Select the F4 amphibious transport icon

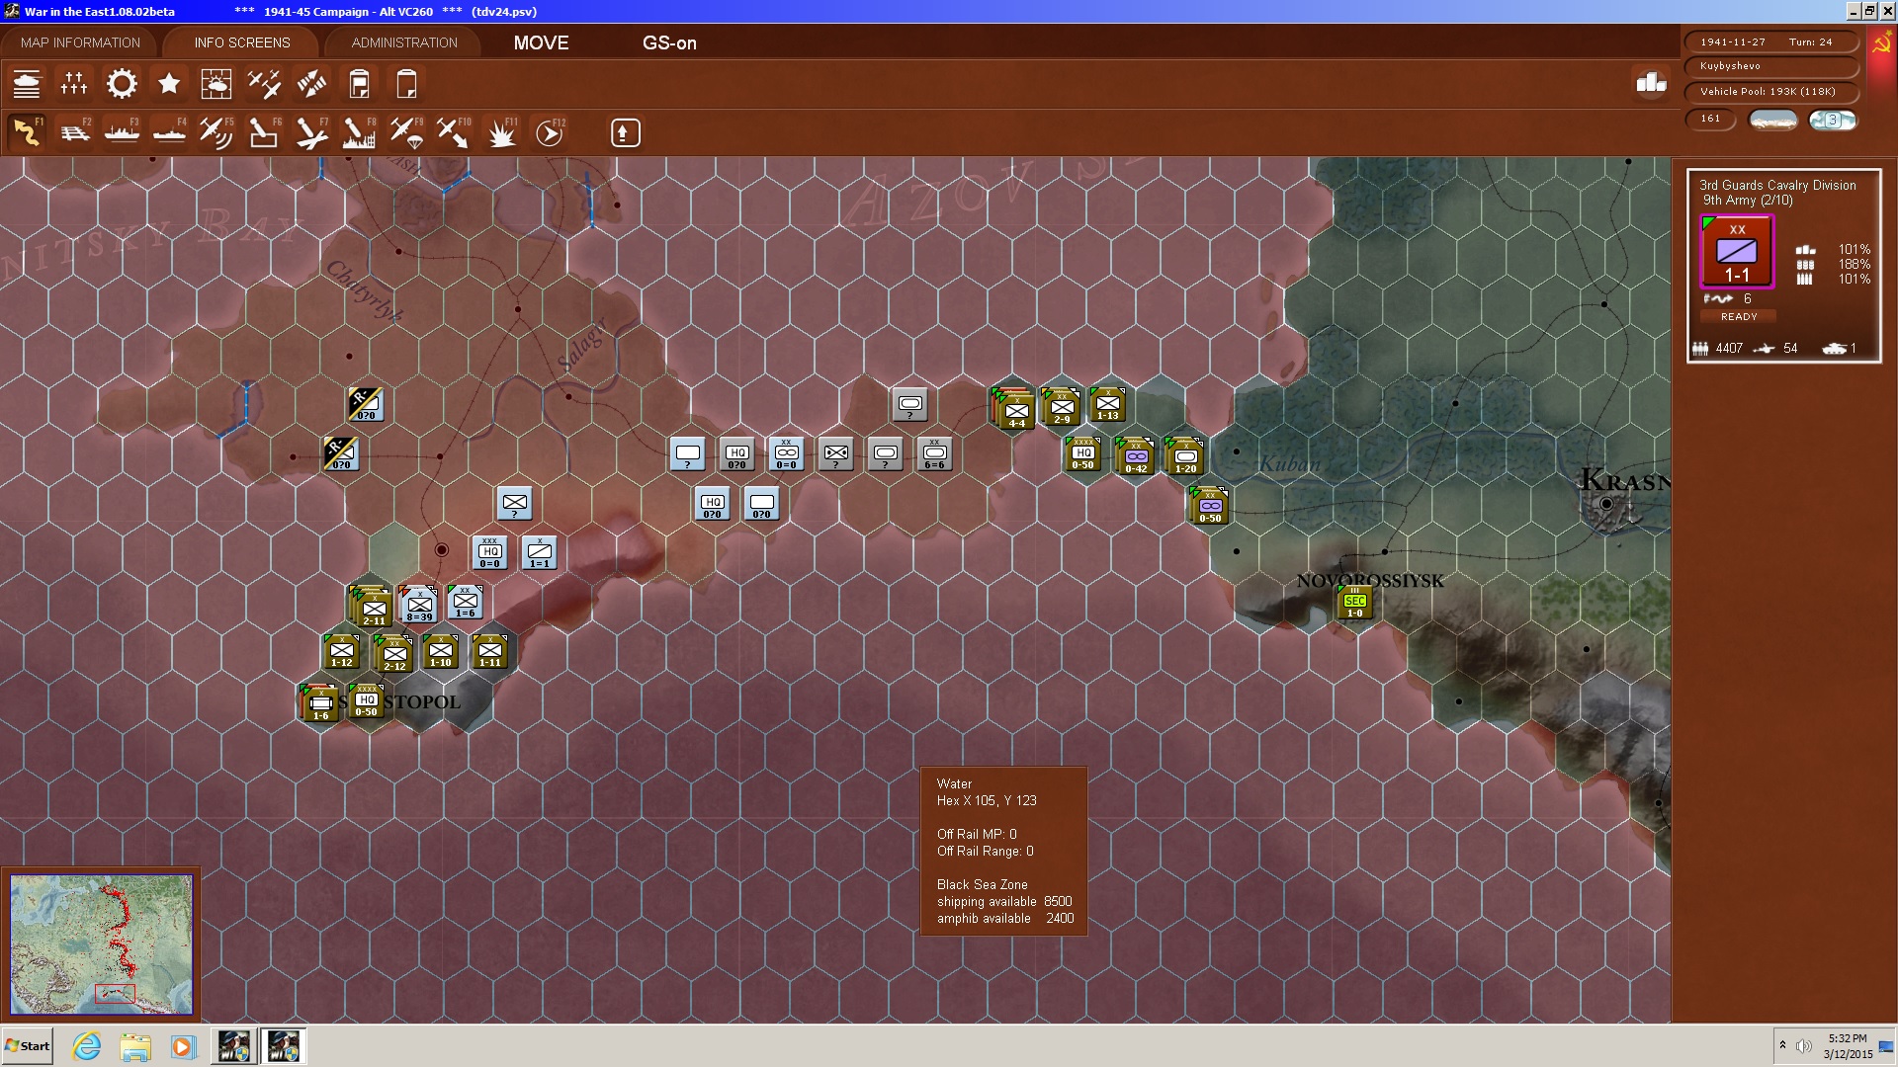click(169, 132)
